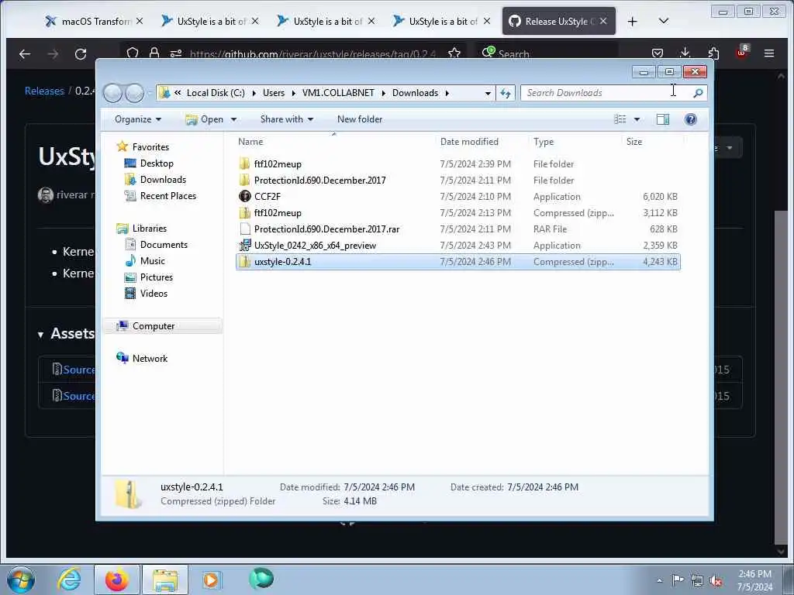Open Windows Media Player from taskbar

(211, 580)
